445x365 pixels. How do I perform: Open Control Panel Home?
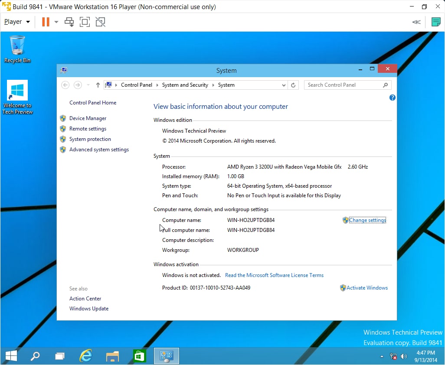93,103
